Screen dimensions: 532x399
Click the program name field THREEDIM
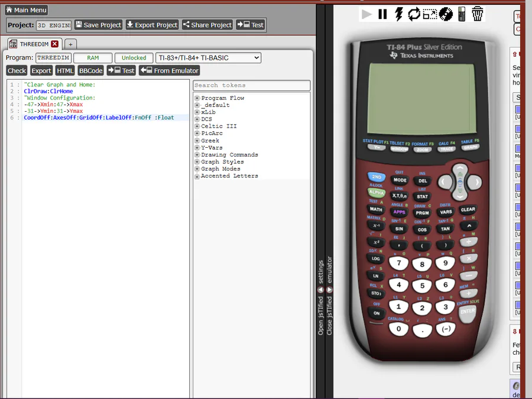[x=53, y=58]
